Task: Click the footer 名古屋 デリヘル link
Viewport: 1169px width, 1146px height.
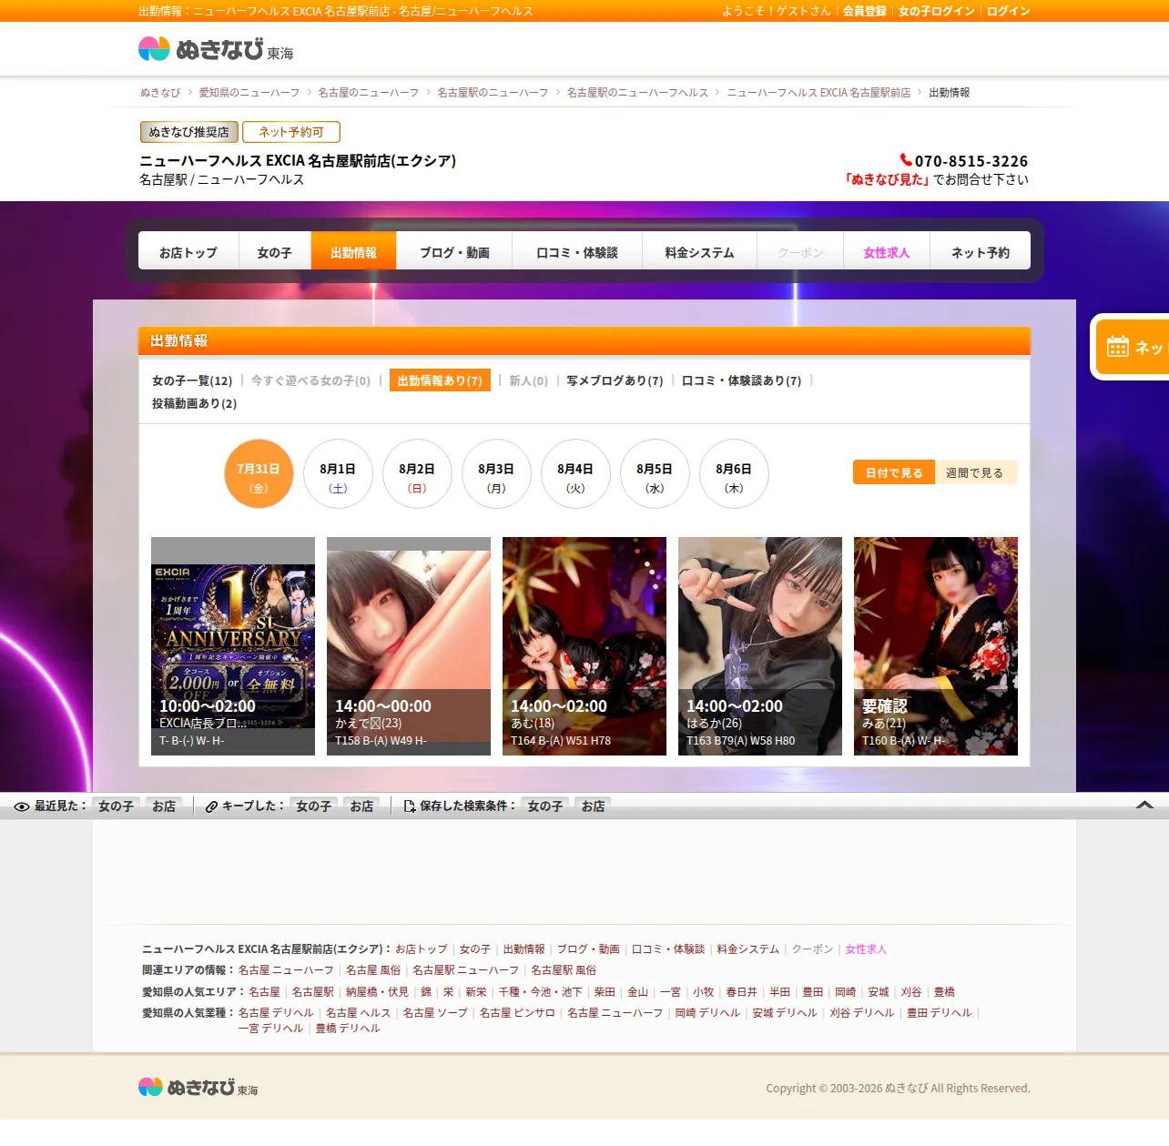Action: 276,1013
